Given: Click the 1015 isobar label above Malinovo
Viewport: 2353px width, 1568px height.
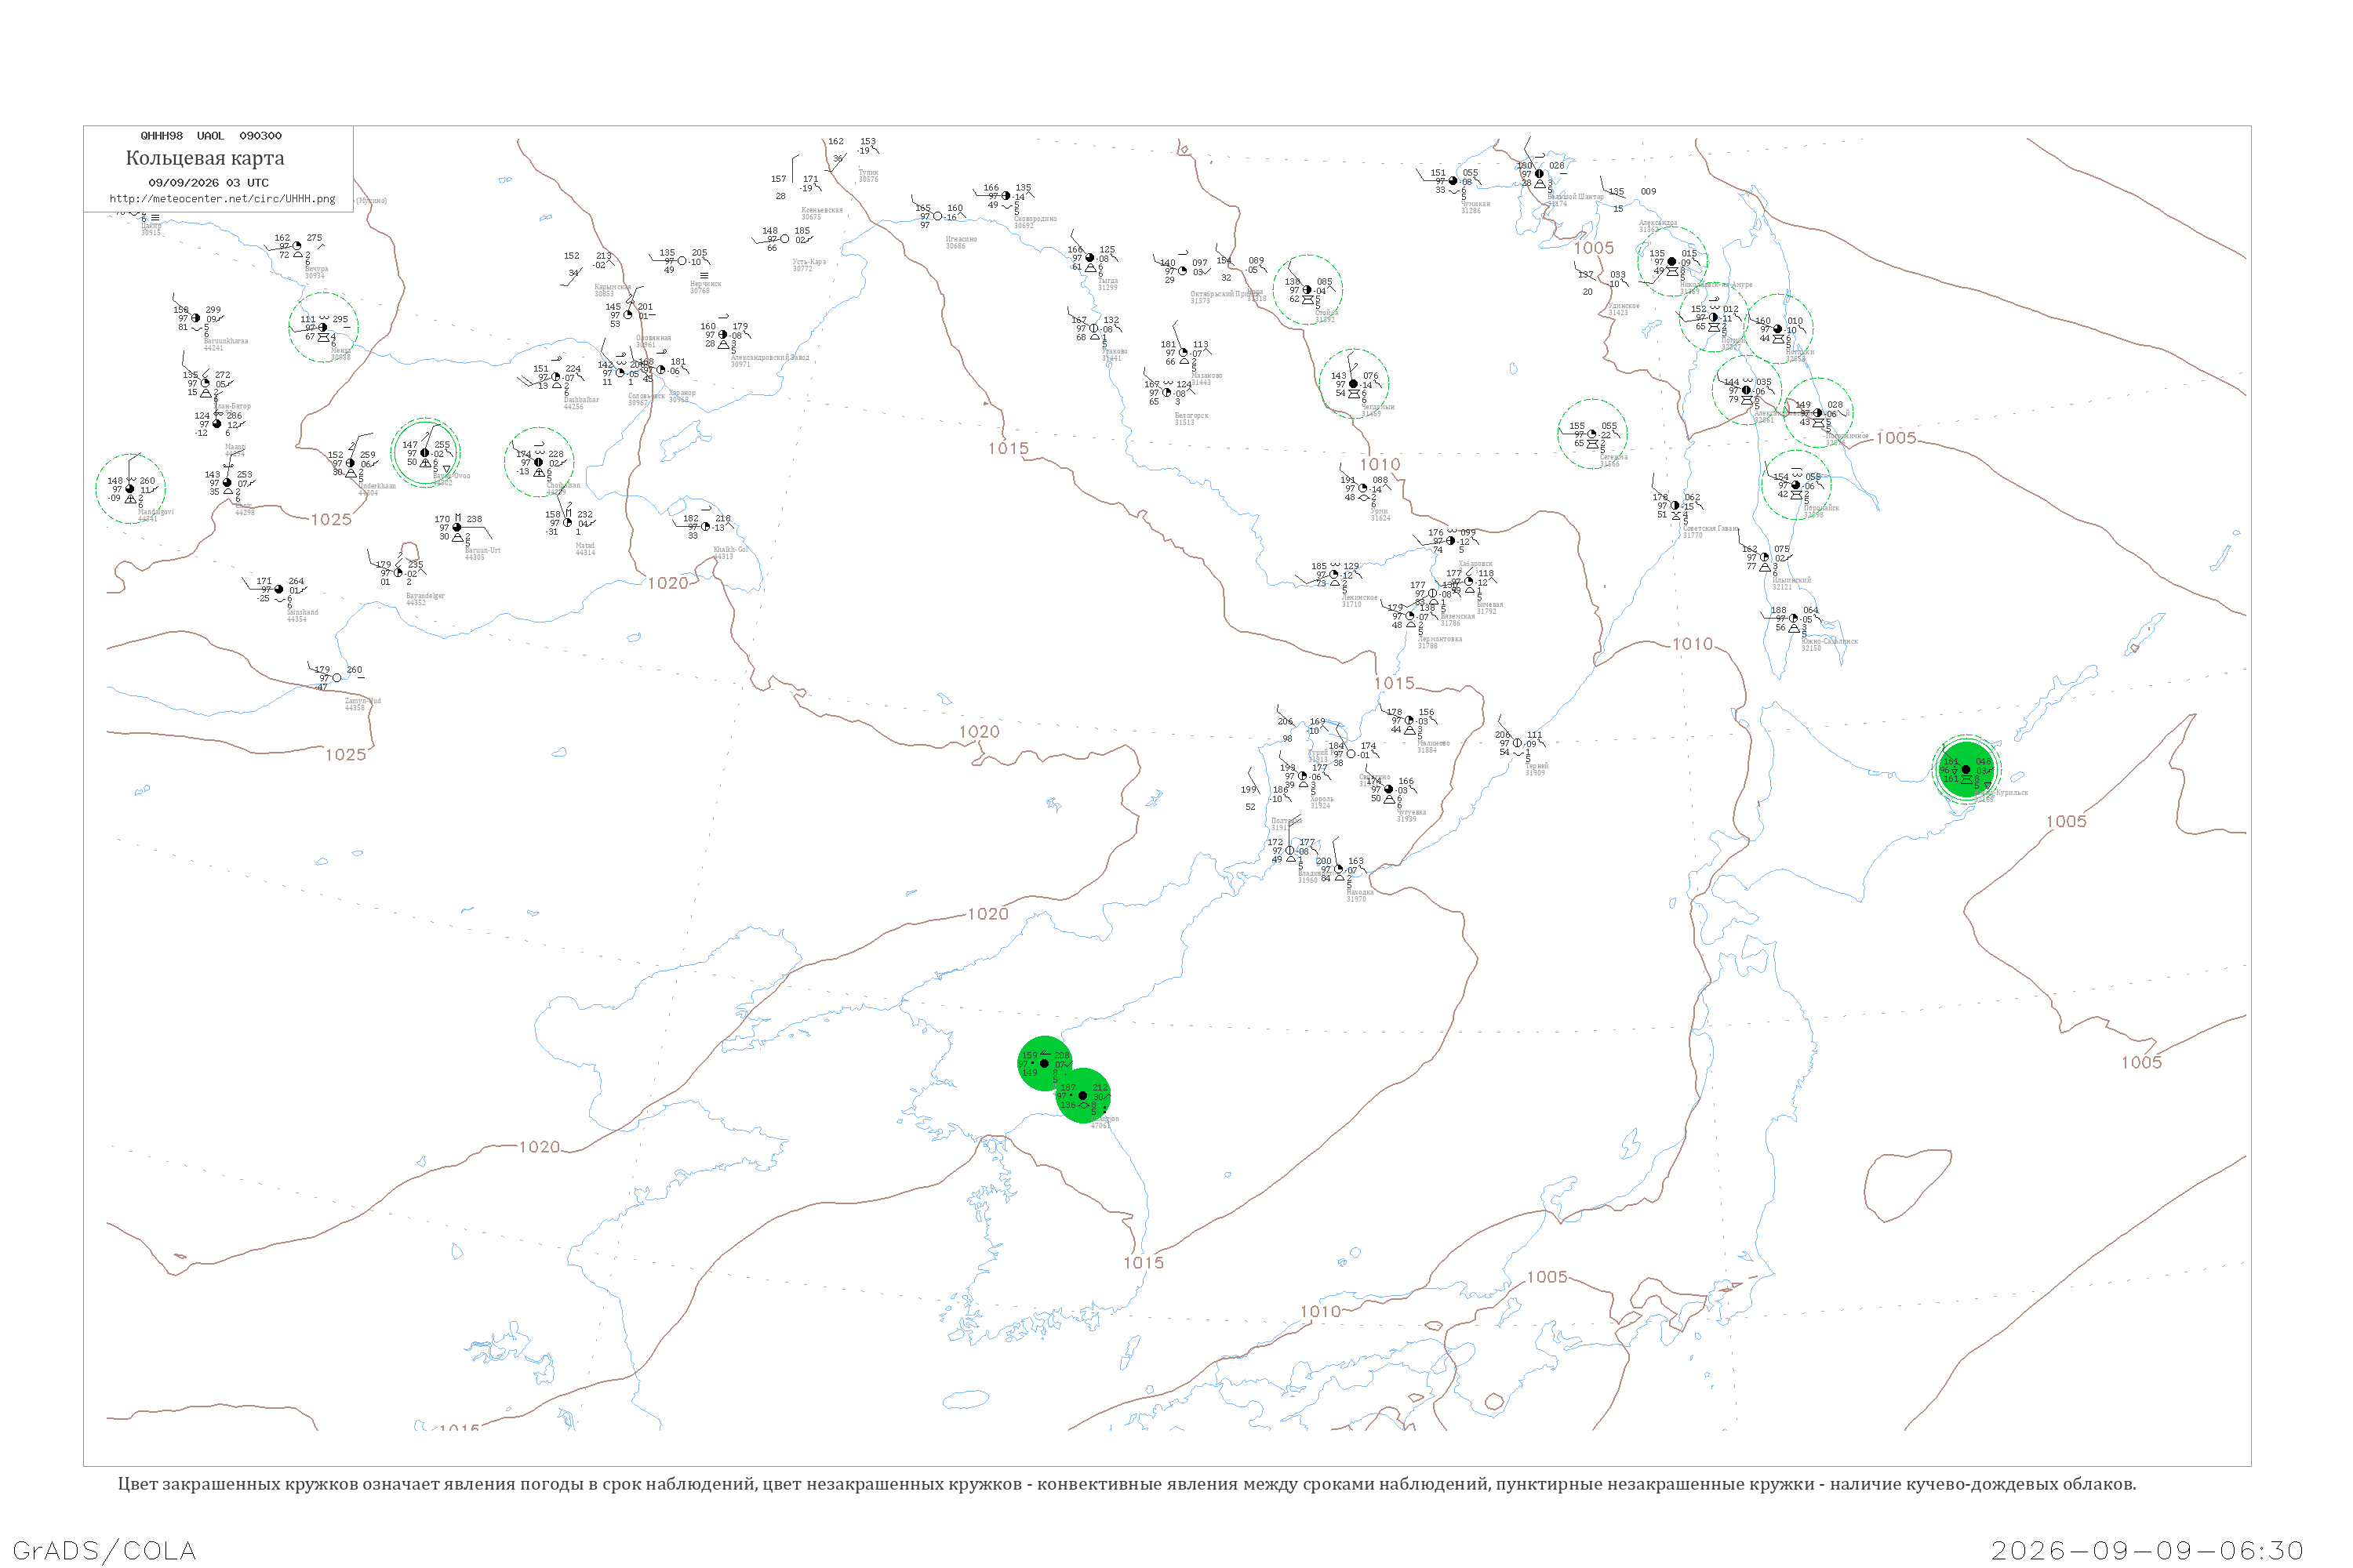Looking at the screenshot, I should (x=1394, y=683).
